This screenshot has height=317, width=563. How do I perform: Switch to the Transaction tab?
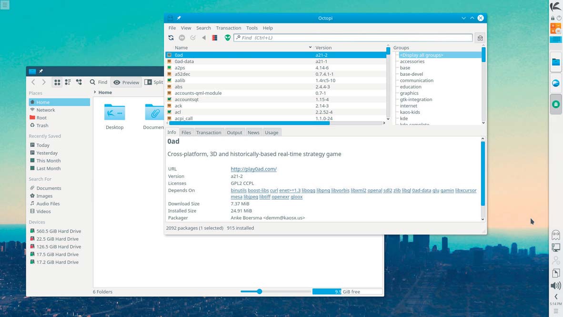point(209,133)
